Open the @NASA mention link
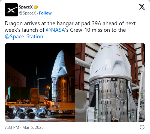 click(55, 30)
